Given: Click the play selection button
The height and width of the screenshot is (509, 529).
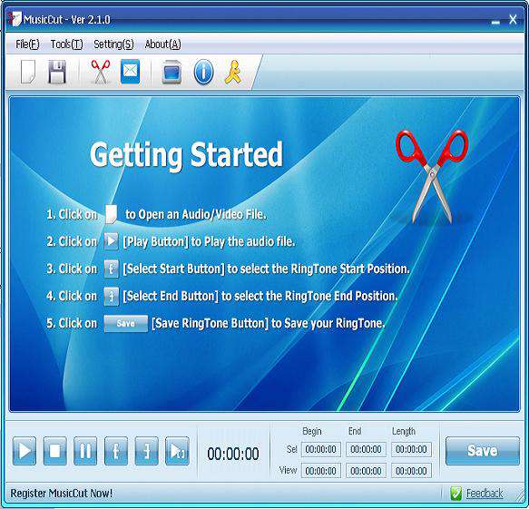Looking at the screenshot, I should [177, 451].
